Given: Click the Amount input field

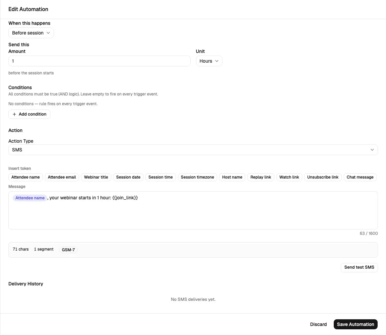Looking at the screenshot, I should pos(100,61).
